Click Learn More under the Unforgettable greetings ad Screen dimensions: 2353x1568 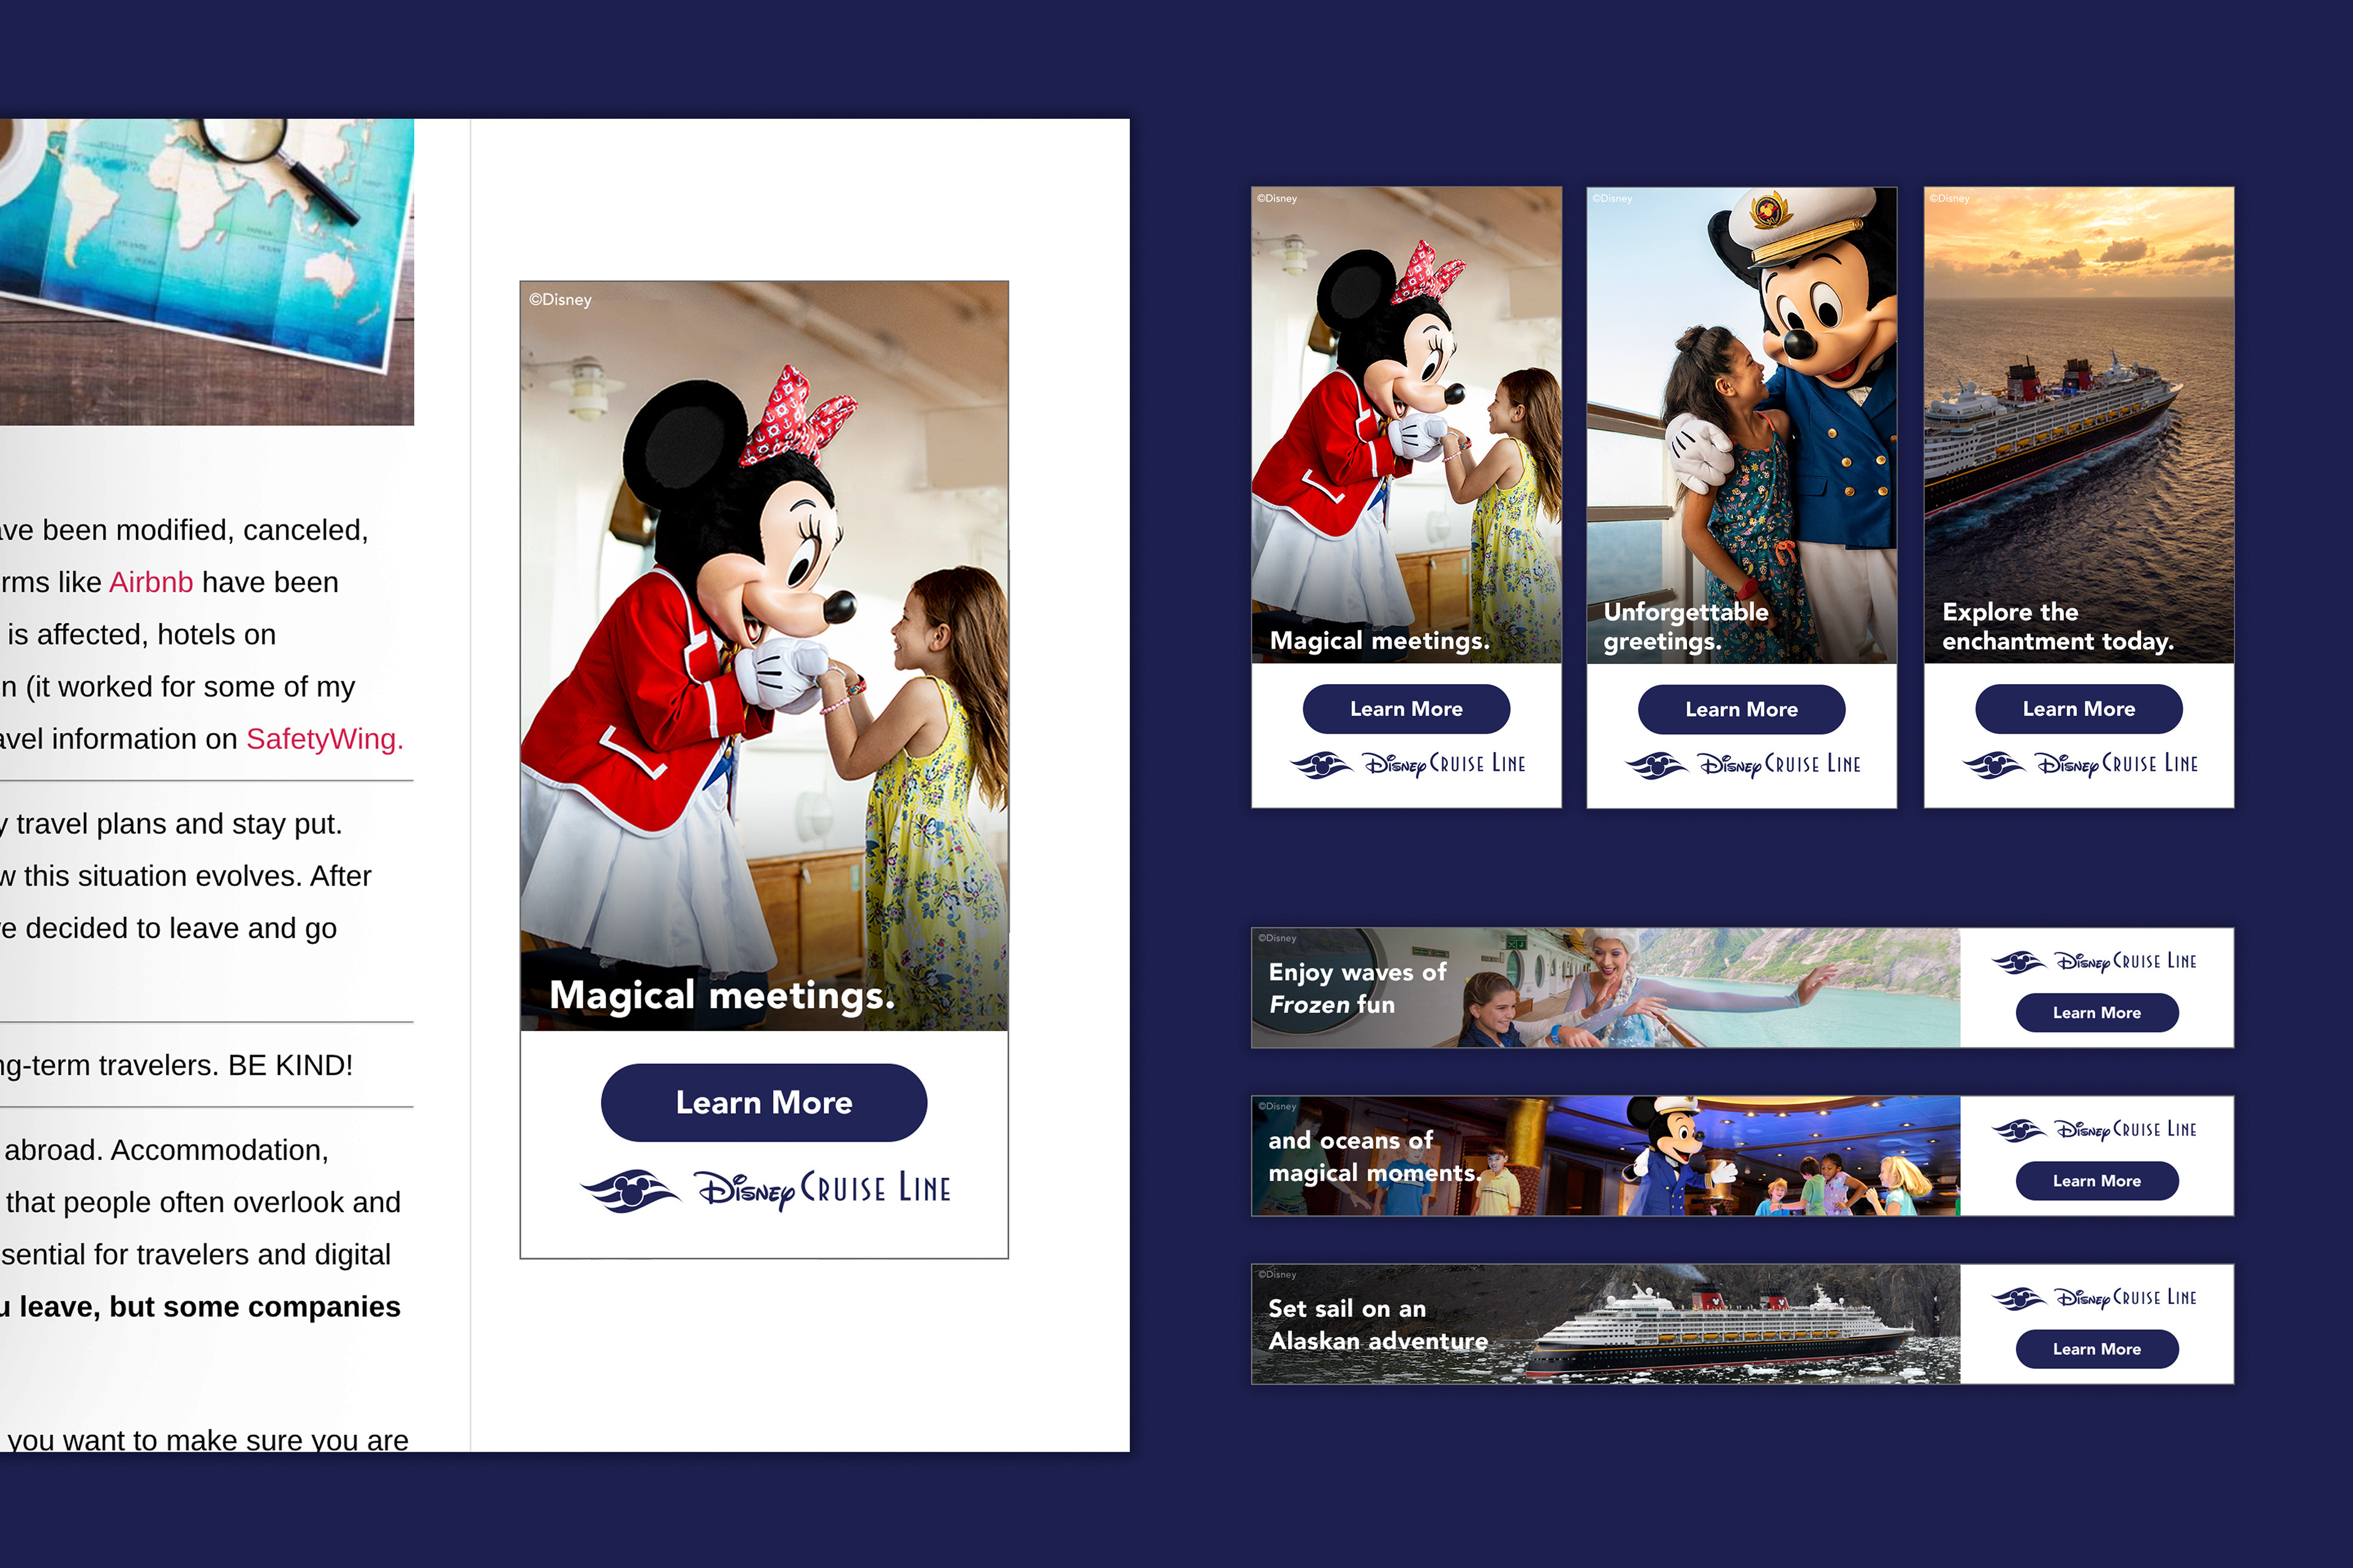click(x=1741, y=709)
